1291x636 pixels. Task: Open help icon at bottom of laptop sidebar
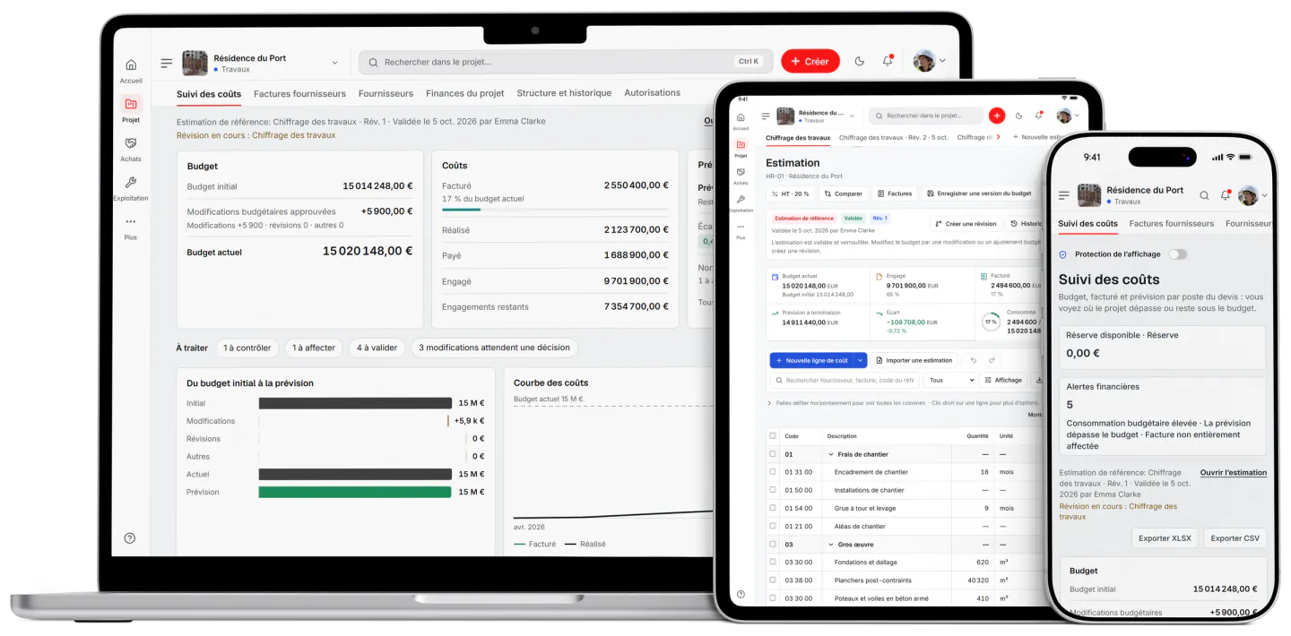coord(130,538)
